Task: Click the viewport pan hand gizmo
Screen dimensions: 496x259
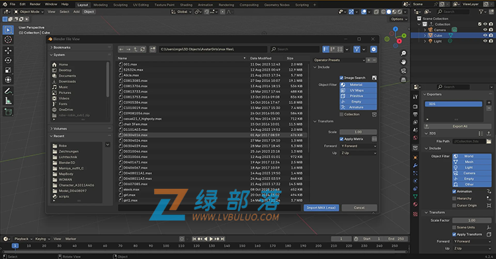Action: (x=403, y=62)
